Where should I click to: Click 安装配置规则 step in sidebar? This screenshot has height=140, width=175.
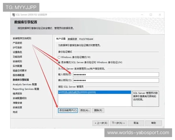pos(20,98)
